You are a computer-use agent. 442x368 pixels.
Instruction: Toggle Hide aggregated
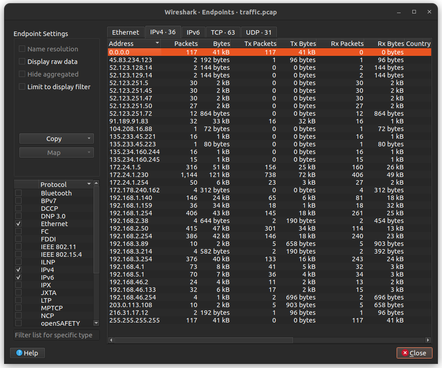[x=22, y=74]
